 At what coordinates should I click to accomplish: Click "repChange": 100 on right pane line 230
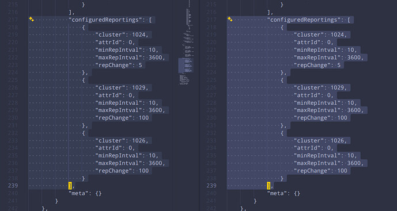(320, 118)
